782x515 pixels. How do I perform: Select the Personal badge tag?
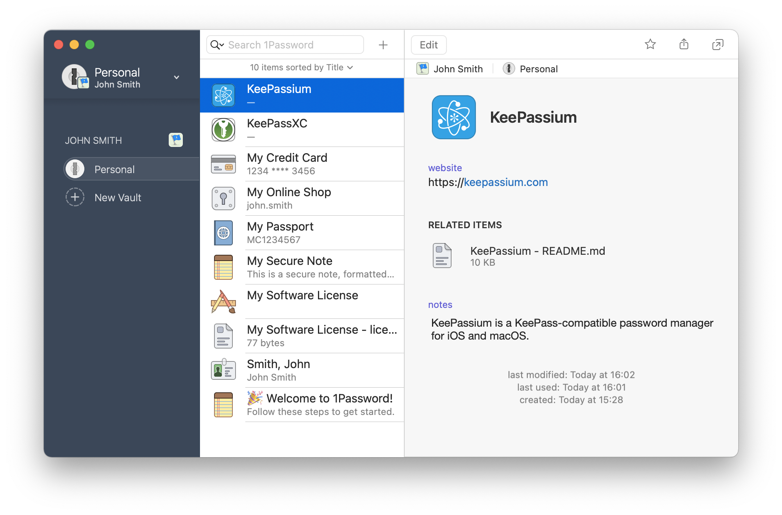528,68
